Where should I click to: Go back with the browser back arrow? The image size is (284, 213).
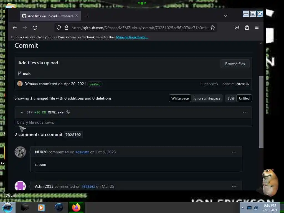(15, 27)
